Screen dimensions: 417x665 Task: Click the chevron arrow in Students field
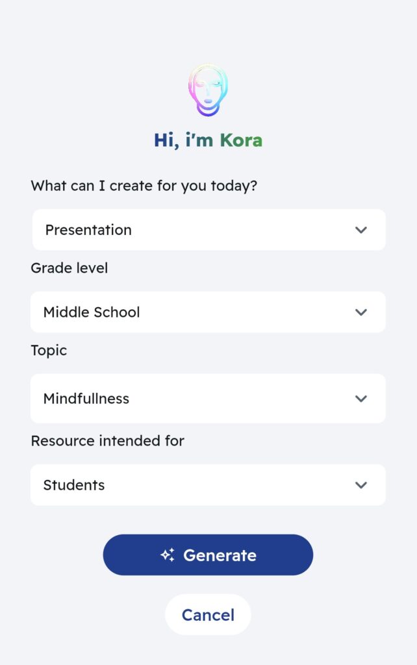(x=361, y=484)
